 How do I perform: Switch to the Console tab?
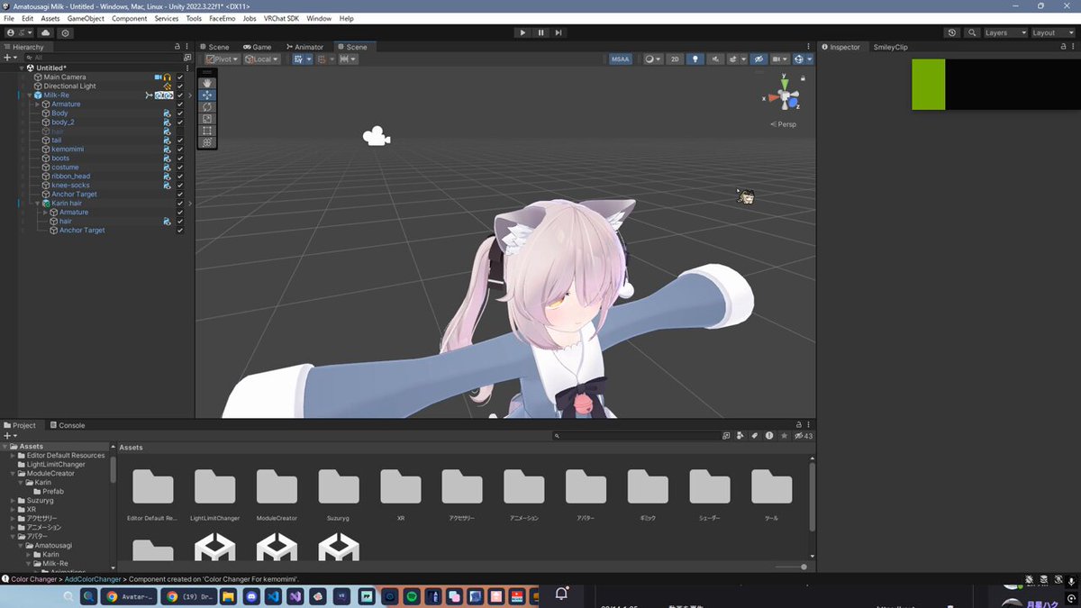click(67, 425)
